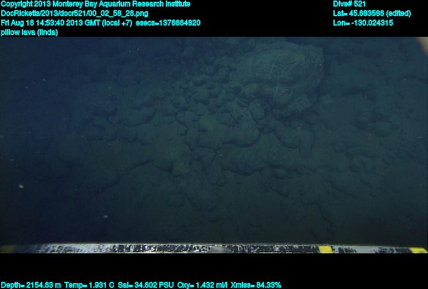The width and height of the screenshot is (428, 289).
Task: Select the Sal= 34.602 PSU reading
Action: coord(146,285)
